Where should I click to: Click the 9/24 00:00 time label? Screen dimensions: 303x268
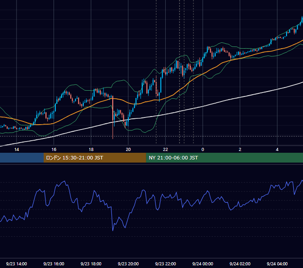click(203, 264)
